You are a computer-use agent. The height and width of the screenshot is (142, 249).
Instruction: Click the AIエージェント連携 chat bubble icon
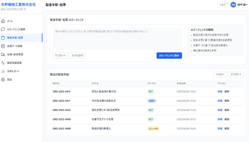pos(3,29)
